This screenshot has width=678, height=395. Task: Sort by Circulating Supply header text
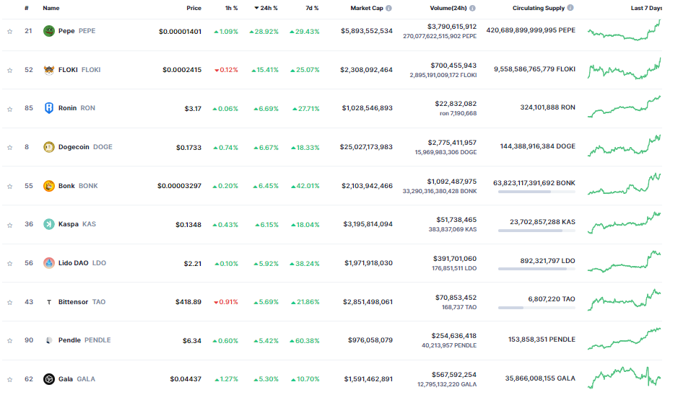[x=539, y=8]
